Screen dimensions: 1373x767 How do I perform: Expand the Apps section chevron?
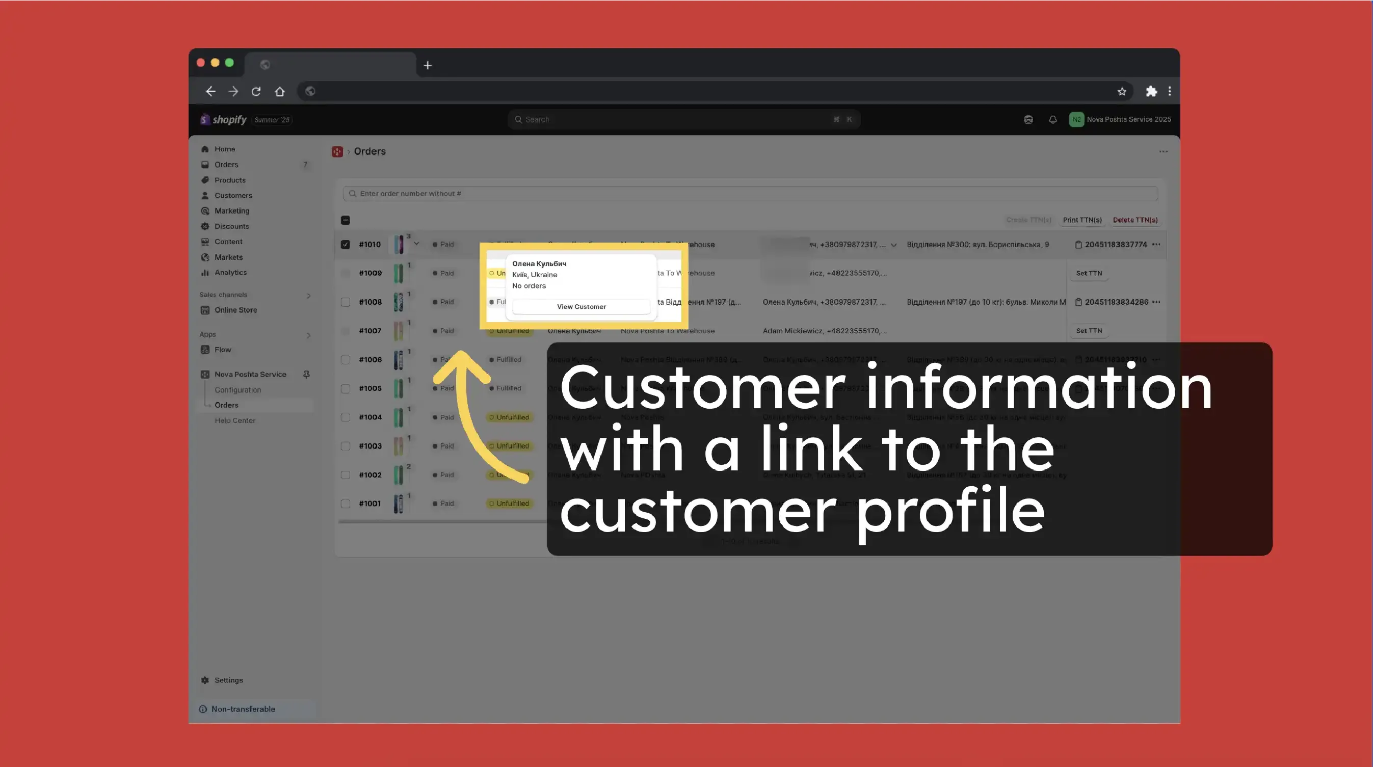click(x=309, y=335)
